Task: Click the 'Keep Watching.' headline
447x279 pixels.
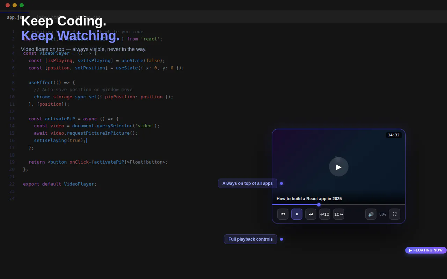Action: click(x=70, y=36)
